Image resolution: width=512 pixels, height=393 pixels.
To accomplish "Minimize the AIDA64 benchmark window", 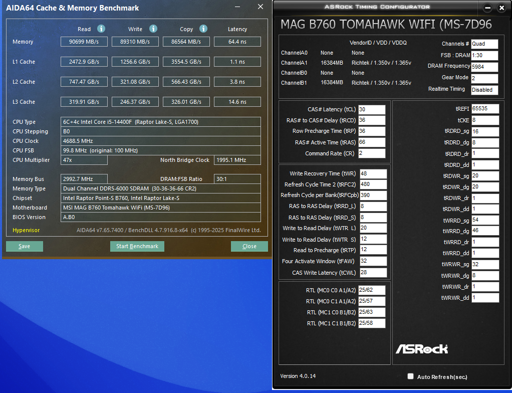I will [237, 7].
